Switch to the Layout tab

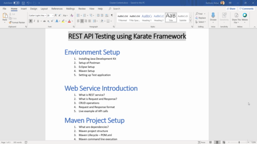click(44, 9)
